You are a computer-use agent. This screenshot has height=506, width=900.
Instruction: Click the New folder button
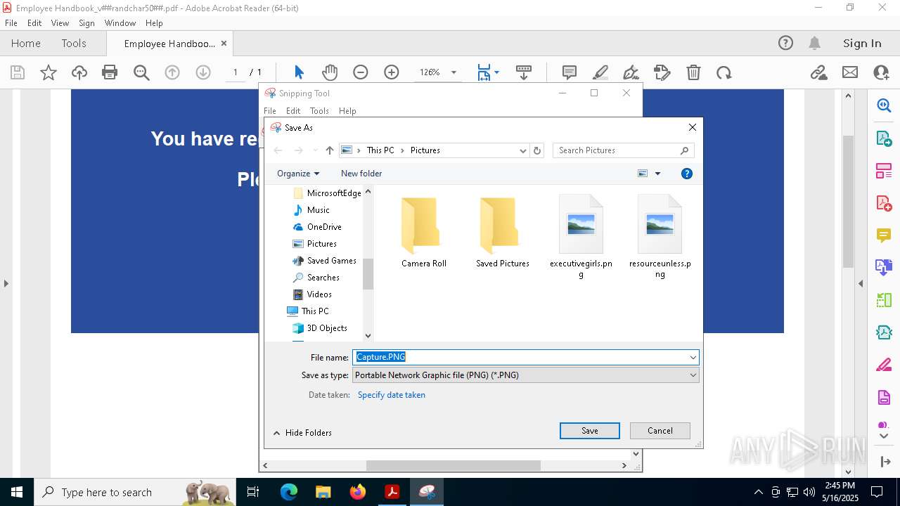tap(361, 174)
